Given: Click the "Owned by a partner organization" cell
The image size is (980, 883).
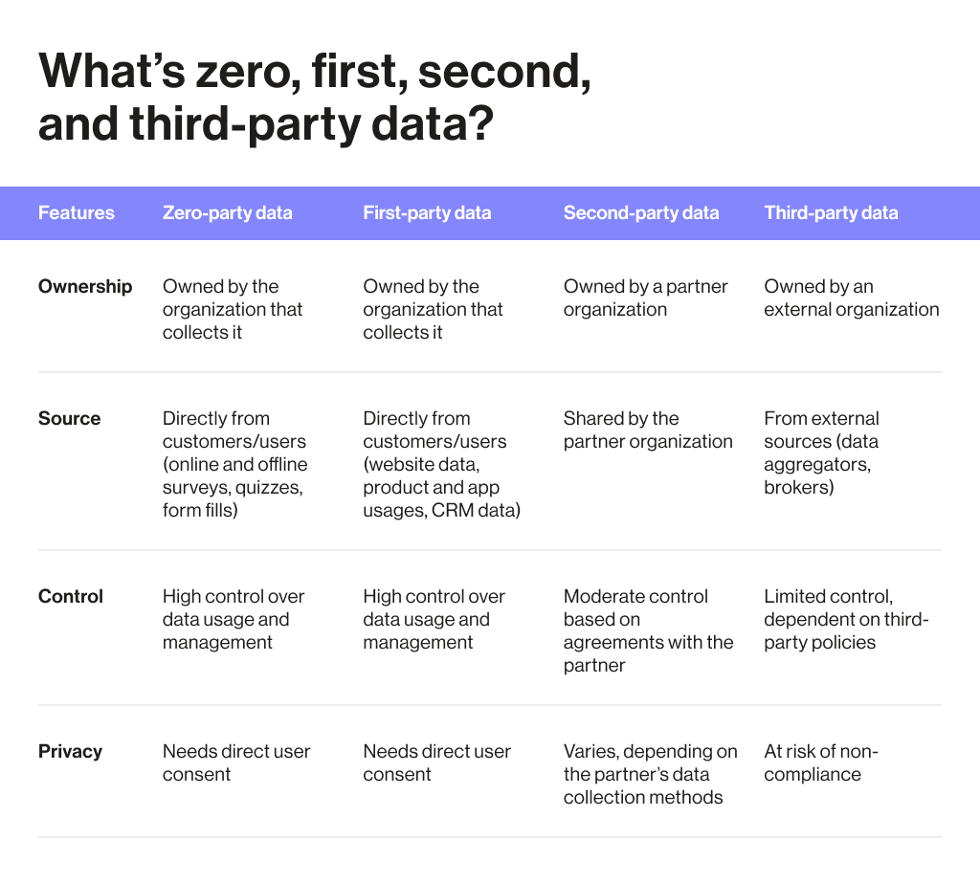Looking at the screenshot, I should point(645,298).
